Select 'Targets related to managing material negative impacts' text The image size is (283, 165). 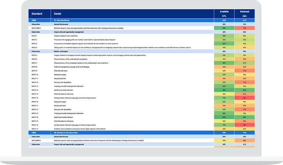pyautogui.click(x=100, y=55)
